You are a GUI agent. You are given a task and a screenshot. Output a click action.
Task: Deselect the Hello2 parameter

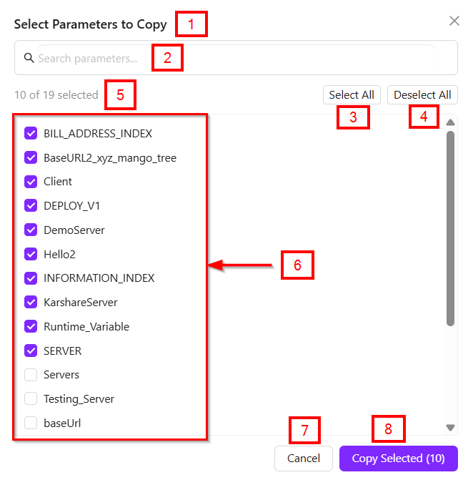tap(31, 254)
